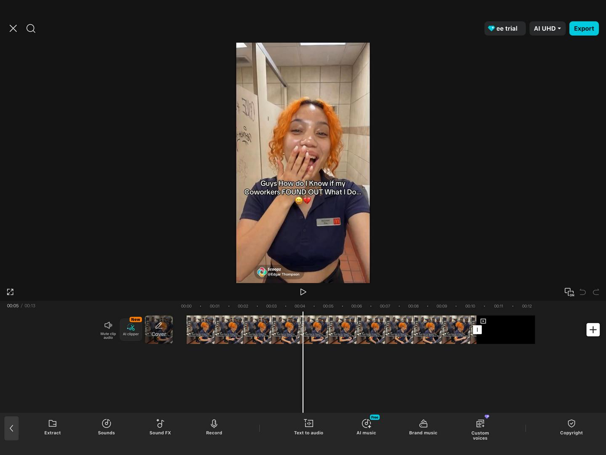Image resolution: width=606 pixels, height=455 pixels.
Task: Open Custom voices tool
Action: click(480, 428)
